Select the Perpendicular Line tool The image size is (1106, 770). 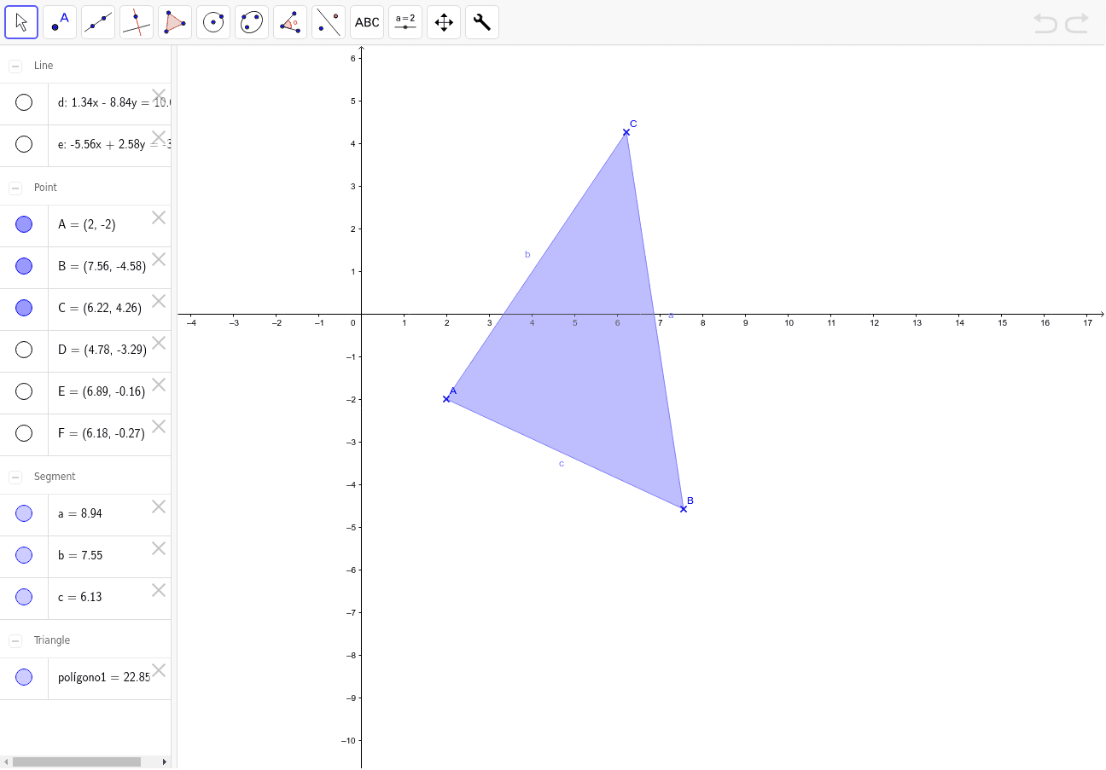(137, 22)
